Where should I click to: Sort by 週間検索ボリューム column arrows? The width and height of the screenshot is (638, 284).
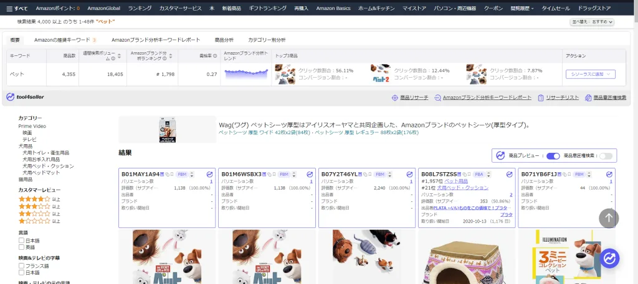pyautogui.click(x=119, y=56)
